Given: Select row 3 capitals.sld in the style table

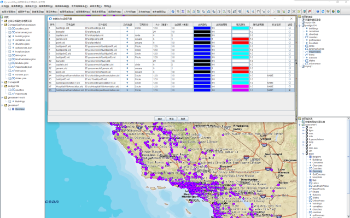Looking at the screenshot, I should coord(171,35).
